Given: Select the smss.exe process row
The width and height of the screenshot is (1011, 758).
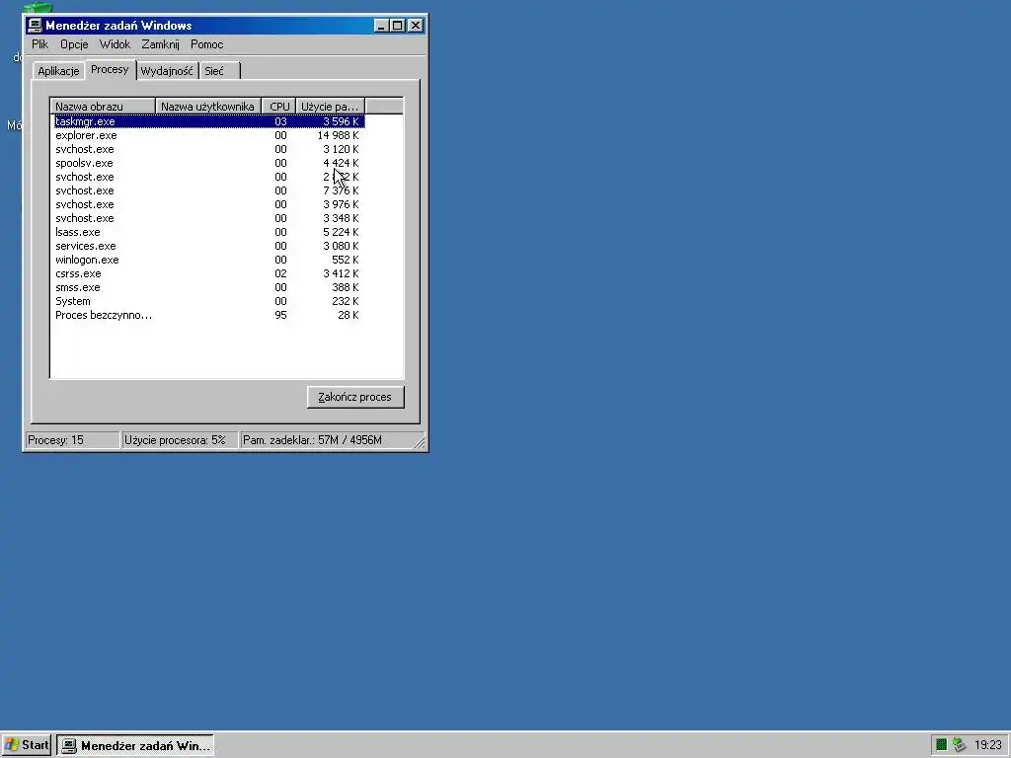Looking at the screenshot, I should pyautogui.click(x=209, y=287).
